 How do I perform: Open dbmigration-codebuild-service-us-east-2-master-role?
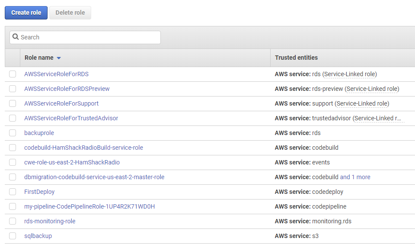pyautogui.click(x=94, y=177)
